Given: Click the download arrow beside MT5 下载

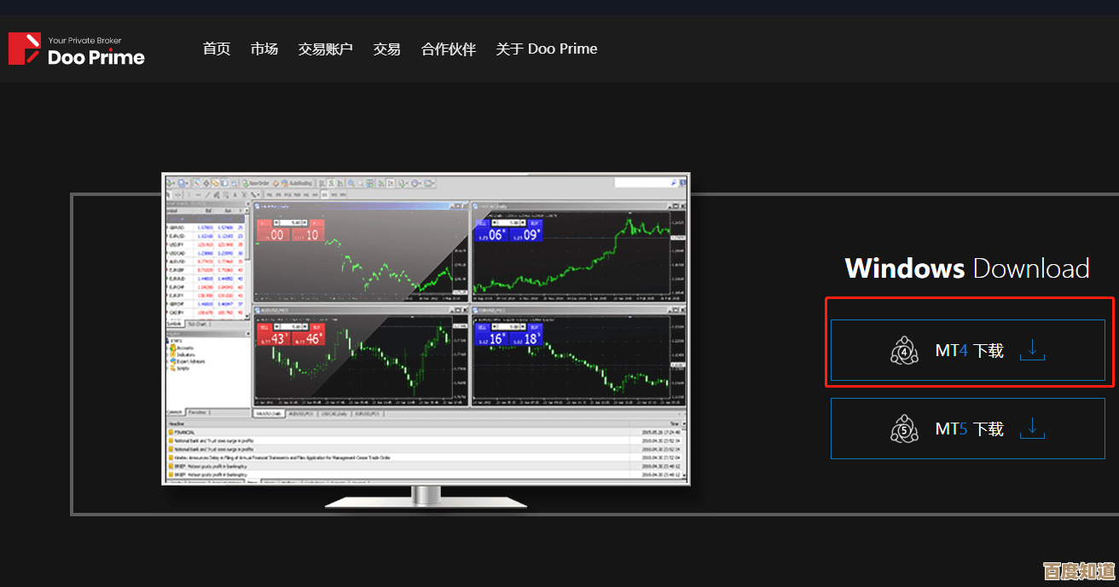Looking at the screenshot, I should point(1032,428).
